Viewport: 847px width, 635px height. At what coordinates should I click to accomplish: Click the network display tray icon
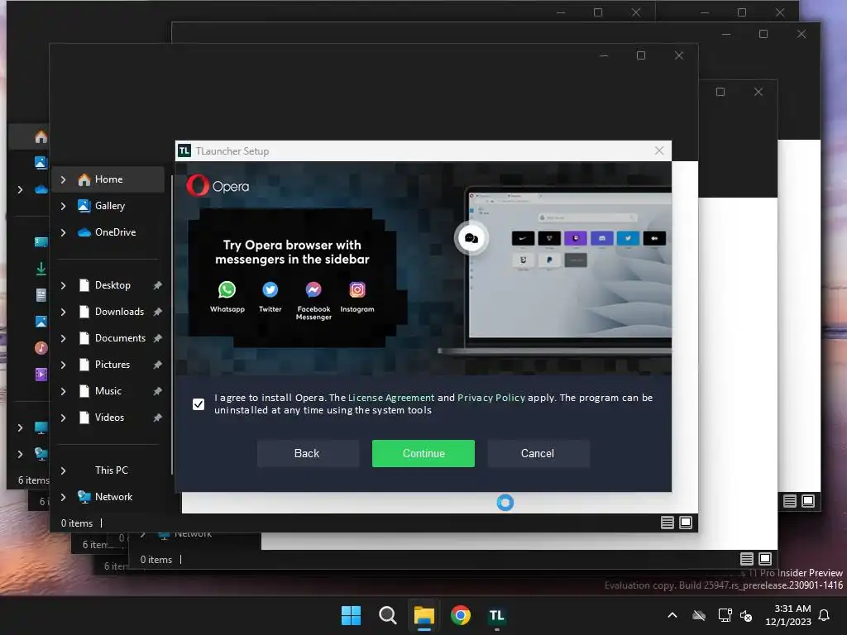click(x=725, y=615)
